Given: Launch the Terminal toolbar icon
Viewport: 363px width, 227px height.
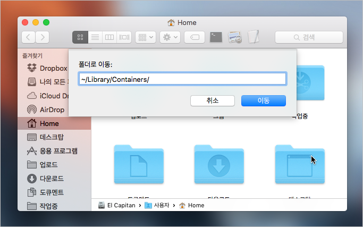Looking at the screenshot, I should pyautogui.click(x=216, y=37).
